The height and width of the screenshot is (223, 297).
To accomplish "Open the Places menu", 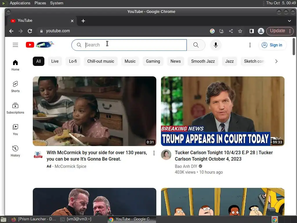I will (x=40, y=3).
